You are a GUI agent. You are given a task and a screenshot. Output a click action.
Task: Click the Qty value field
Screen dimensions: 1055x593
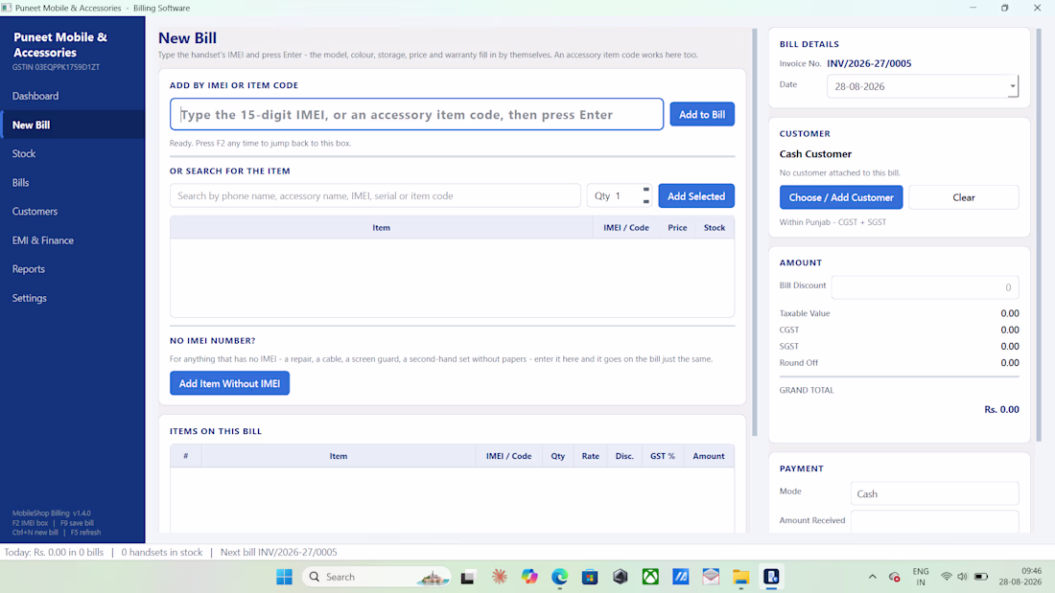tap(613, 195)
